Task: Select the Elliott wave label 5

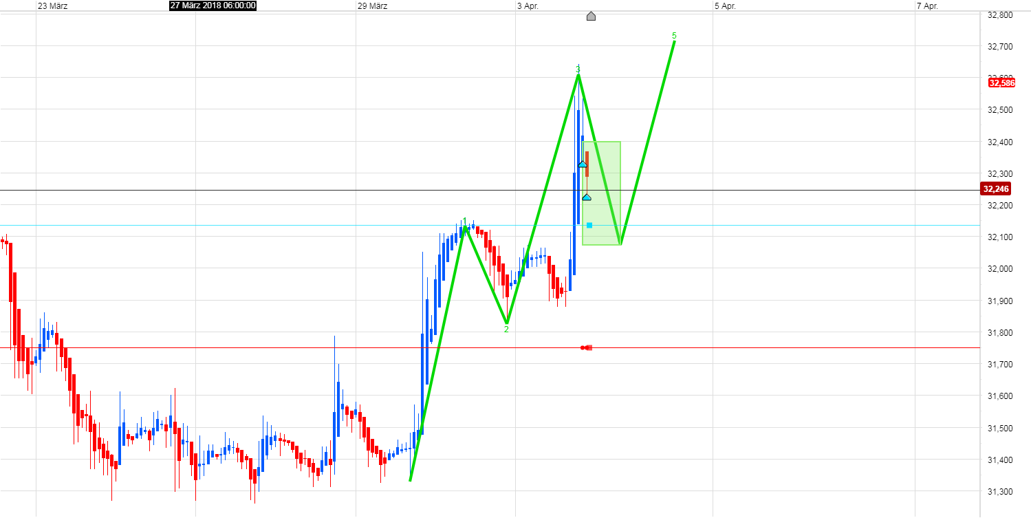Action: point(674,36)
